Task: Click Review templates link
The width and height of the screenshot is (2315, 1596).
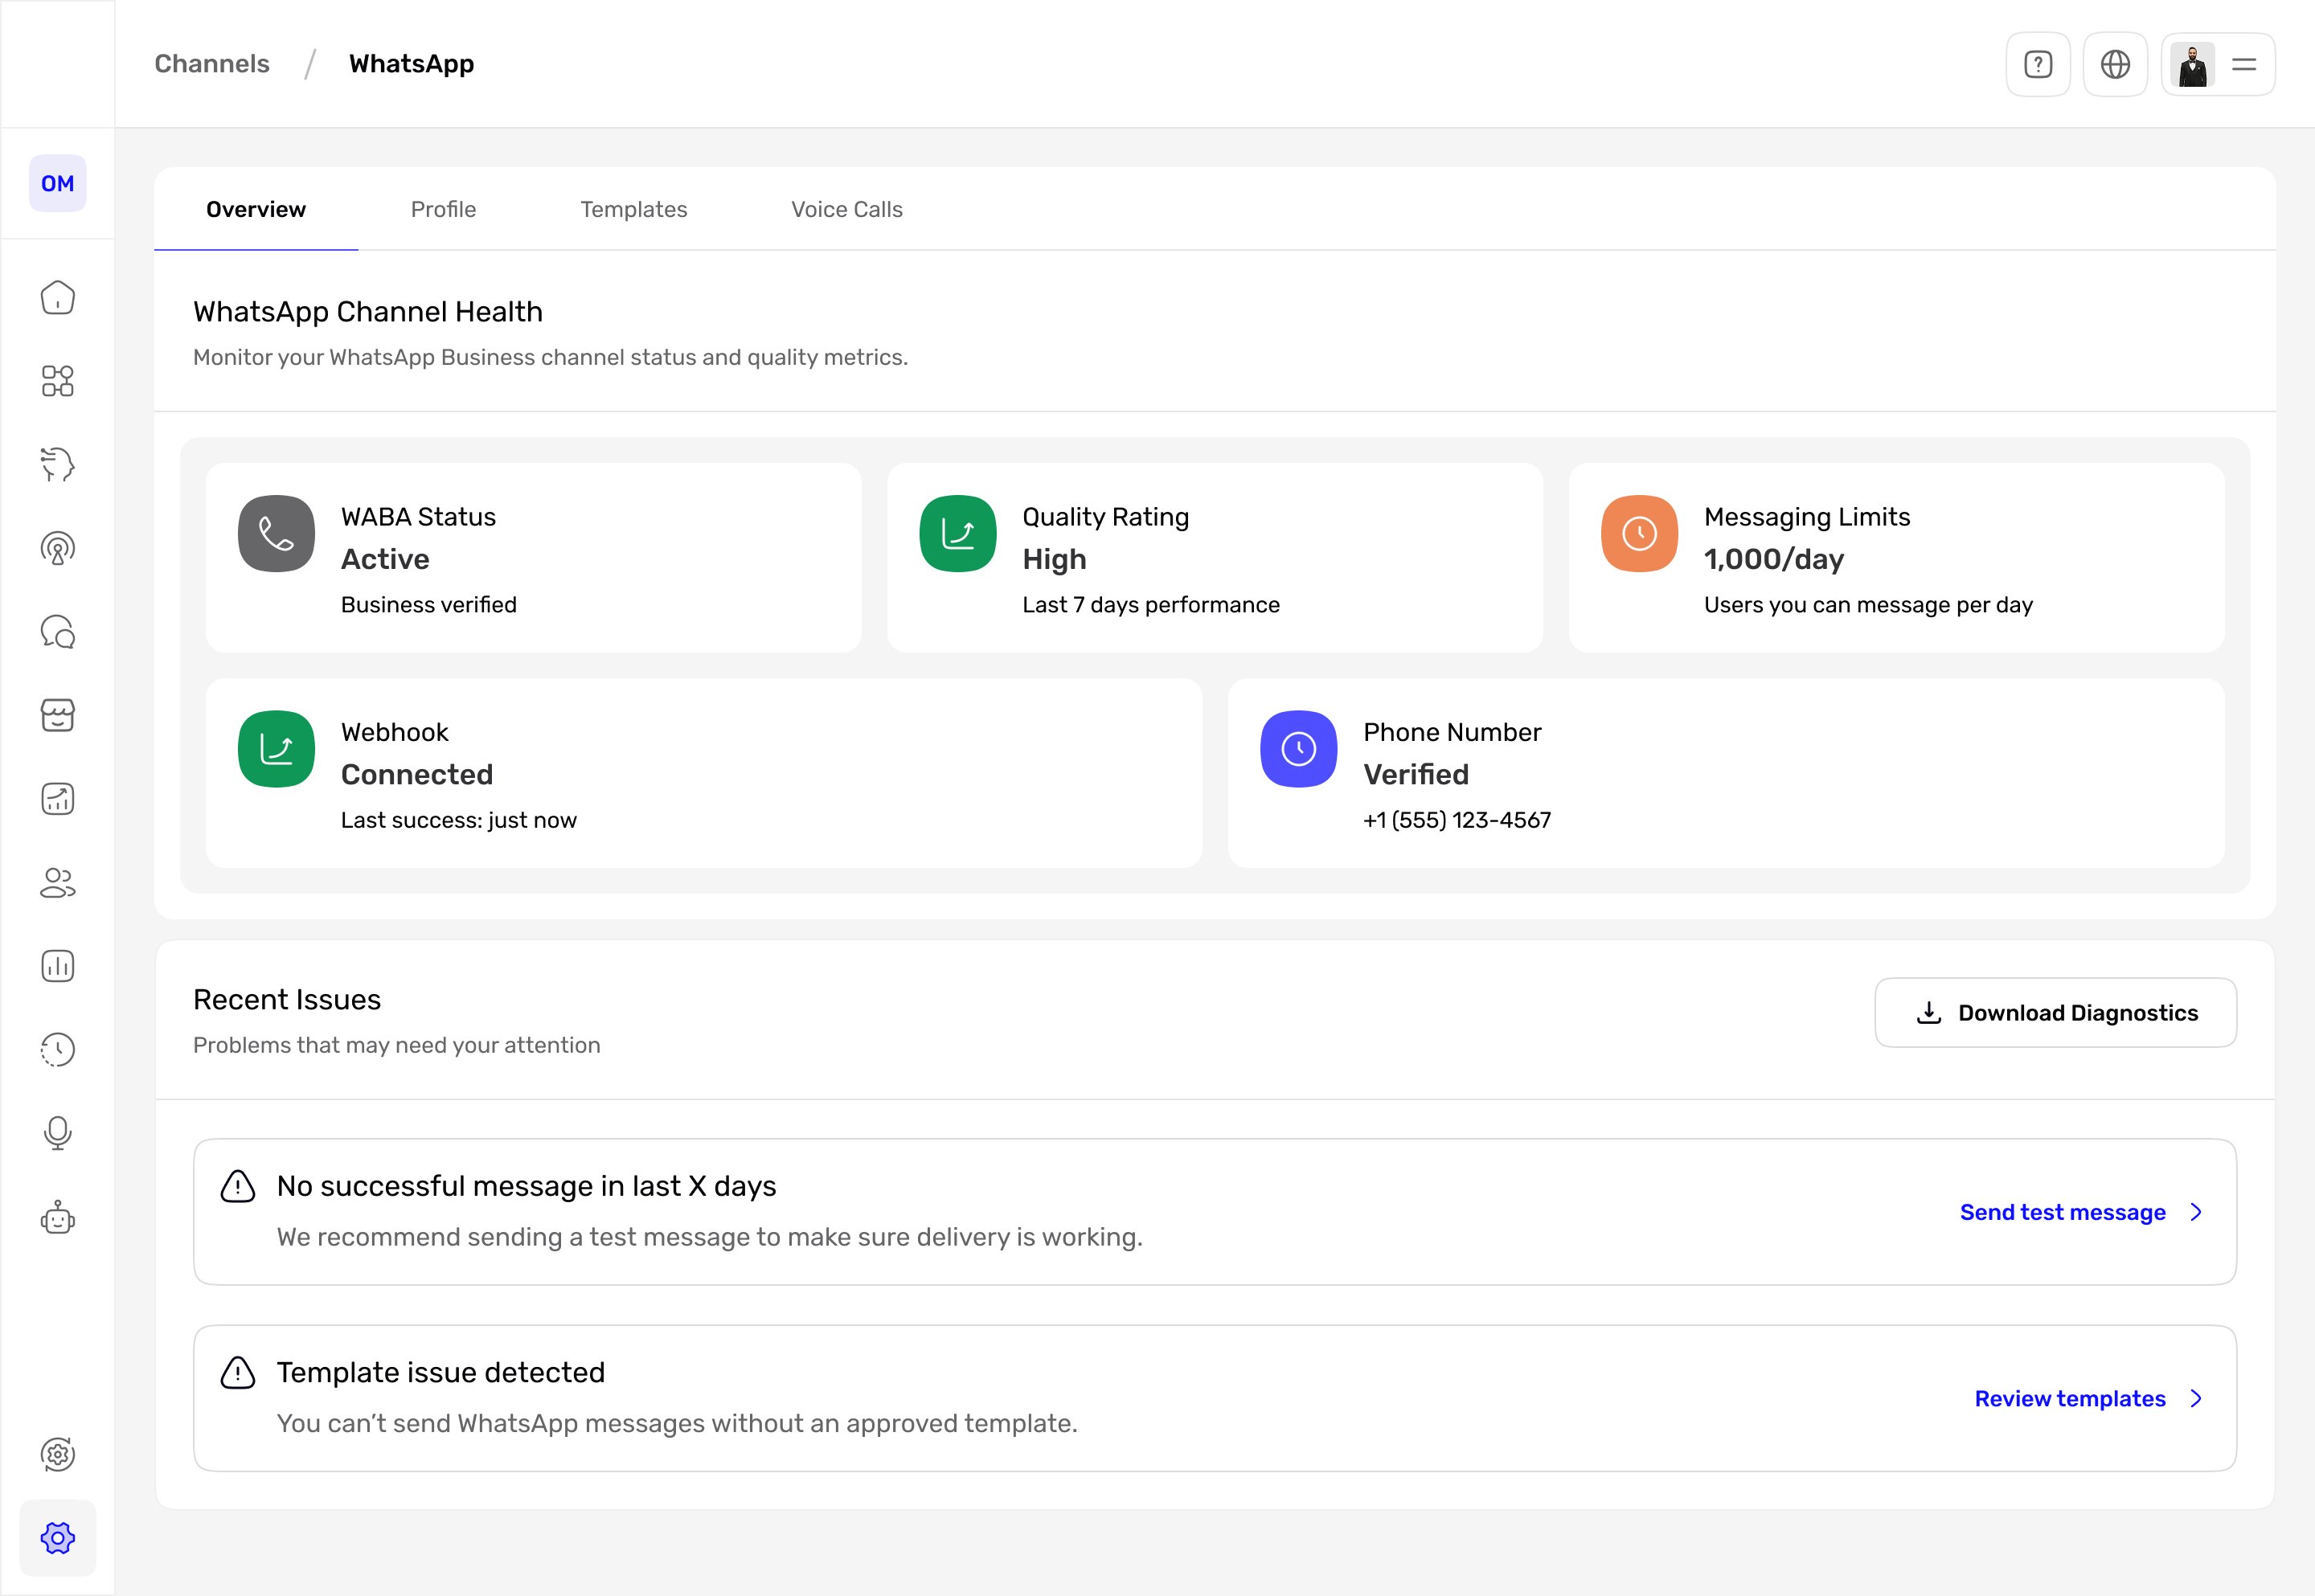Action: coord(2070,1398)
